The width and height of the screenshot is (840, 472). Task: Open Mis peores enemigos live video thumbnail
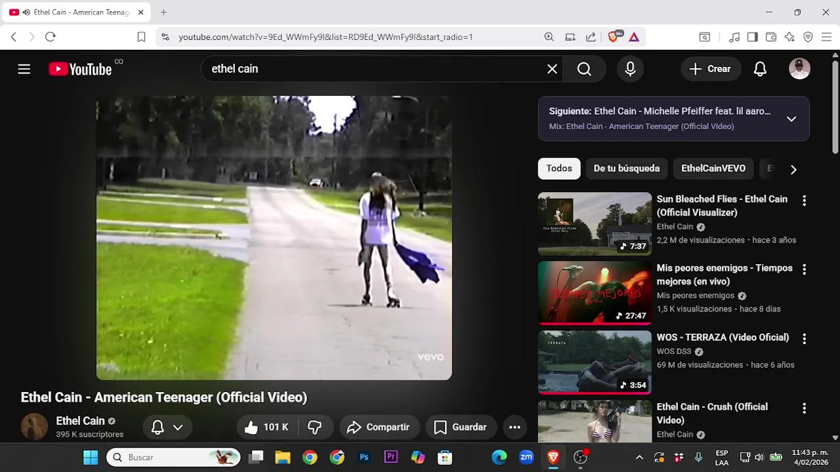pyautogui.click(x=595, y=293)
